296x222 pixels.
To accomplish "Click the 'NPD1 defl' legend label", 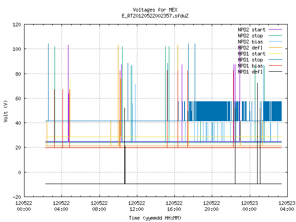I will coord(250,72).
